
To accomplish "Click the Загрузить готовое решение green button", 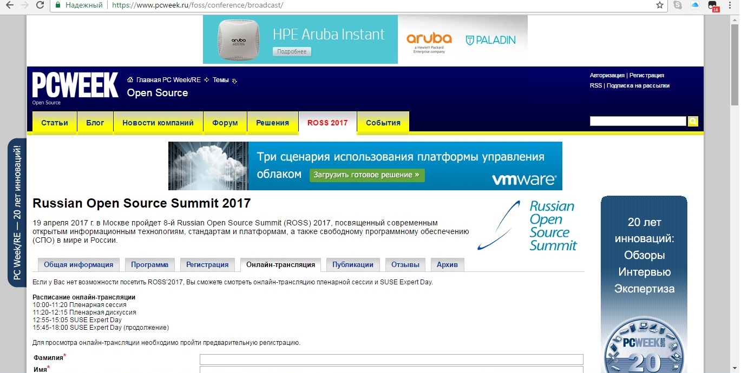I will click(367, 175).
